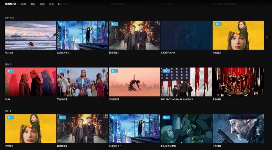The height and width of the screenshot is (150, 272).
Task: Click the 冷血追魔 title text
Action: [217, 146]
